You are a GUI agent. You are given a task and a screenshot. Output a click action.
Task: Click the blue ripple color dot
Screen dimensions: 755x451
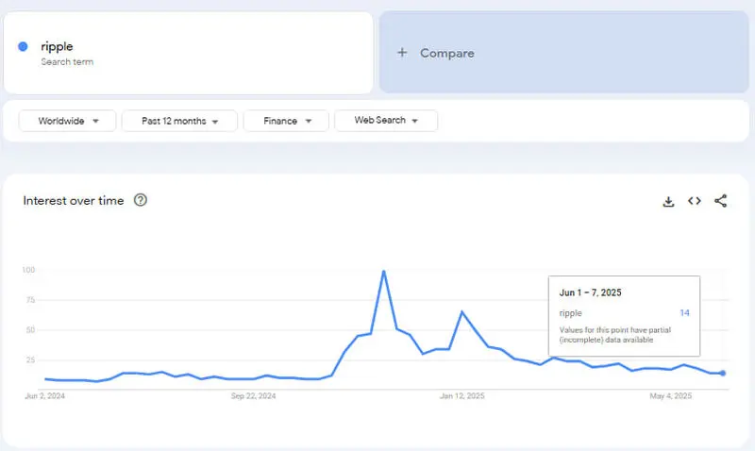(23, 46)
